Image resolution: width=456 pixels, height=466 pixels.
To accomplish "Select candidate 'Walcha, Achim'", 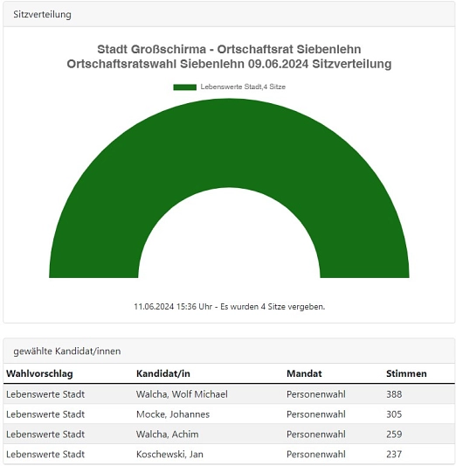I will coord(167,434).
